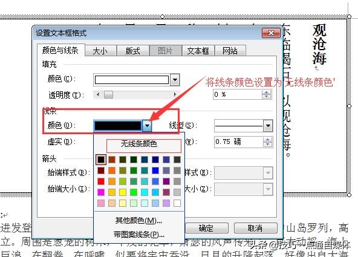Click the top-center text box resize handle

[162, 17]
